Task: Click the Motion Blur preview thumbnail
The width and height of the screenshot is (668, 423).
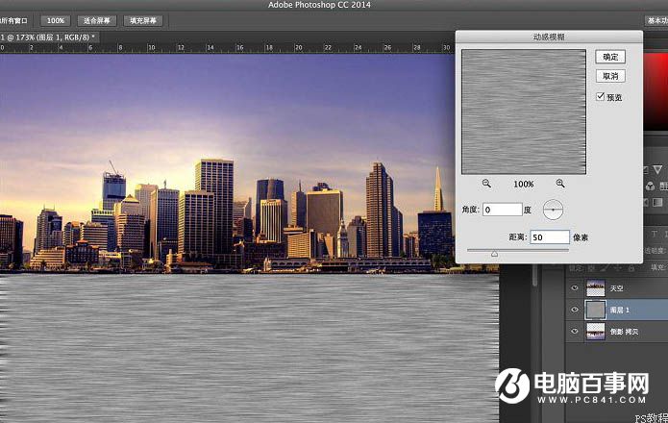Action: pos(524,112)
